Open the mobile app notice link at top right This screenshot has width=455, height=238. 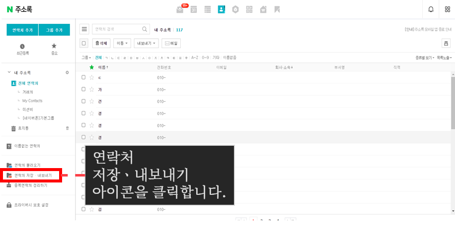(x=428, y=29)
